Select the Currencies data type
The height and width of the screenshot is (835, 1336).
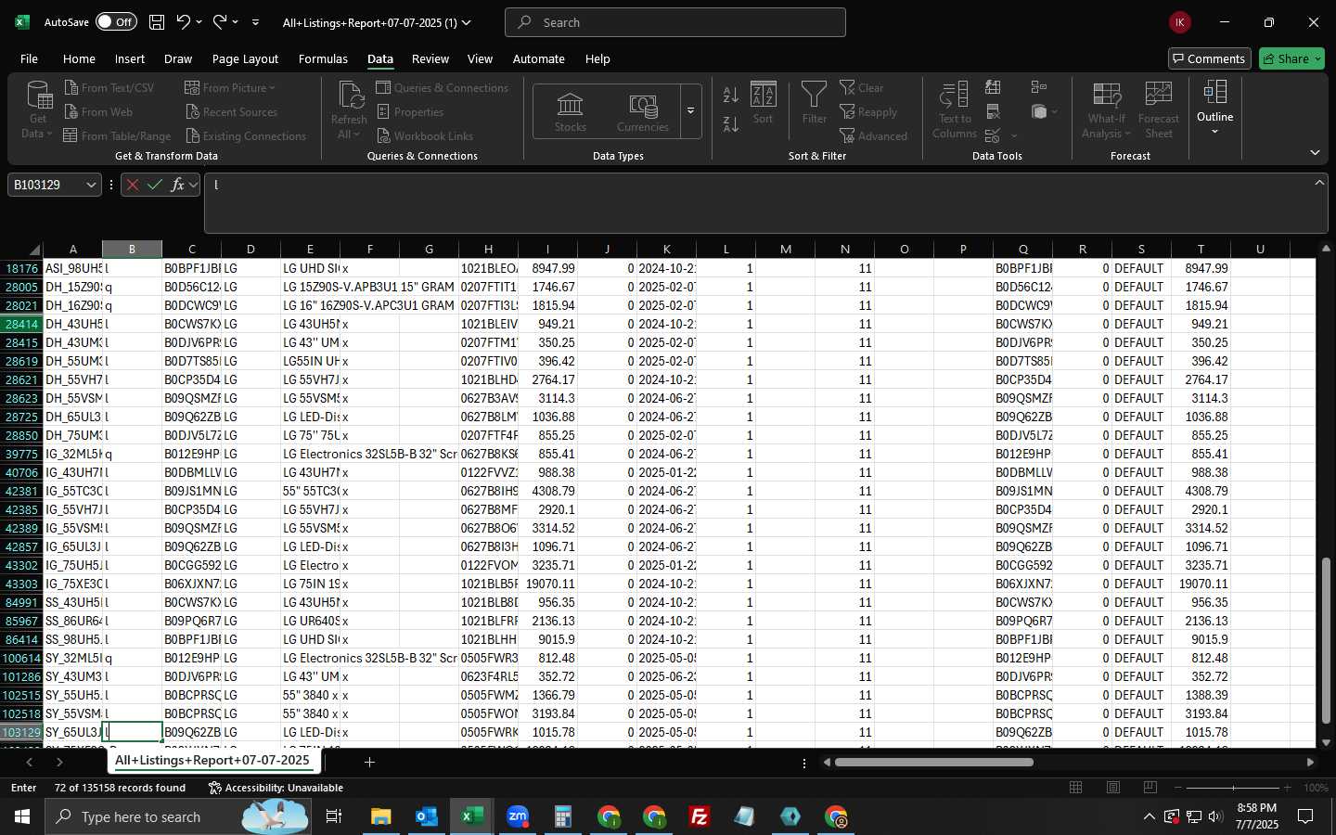643,112
